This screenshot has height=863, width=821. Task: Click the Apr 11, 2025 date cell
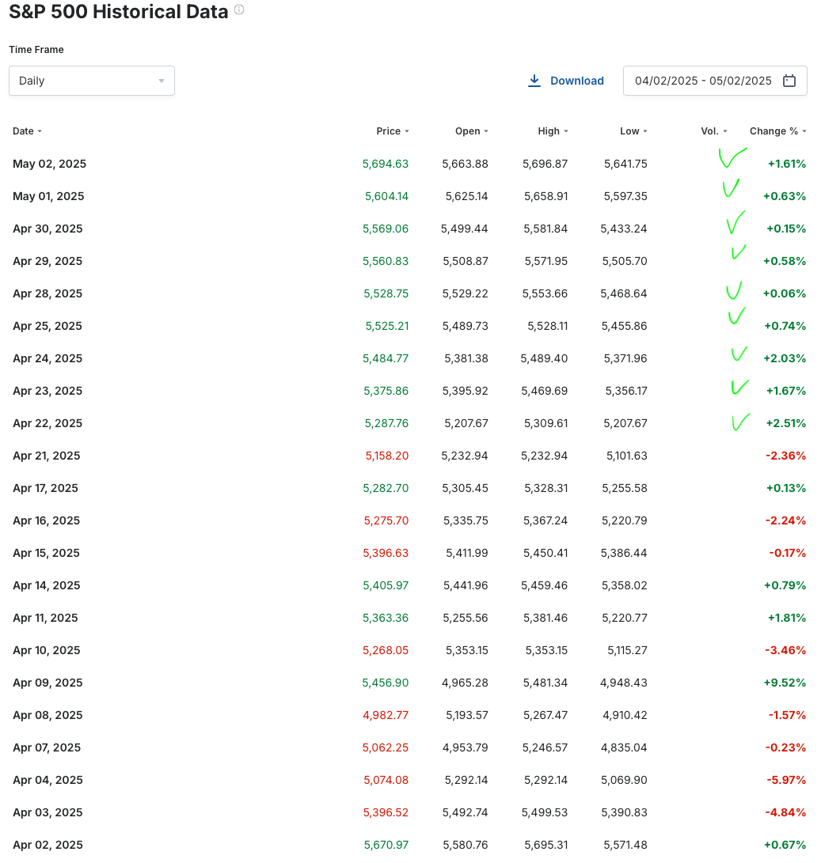click(45, 618)
